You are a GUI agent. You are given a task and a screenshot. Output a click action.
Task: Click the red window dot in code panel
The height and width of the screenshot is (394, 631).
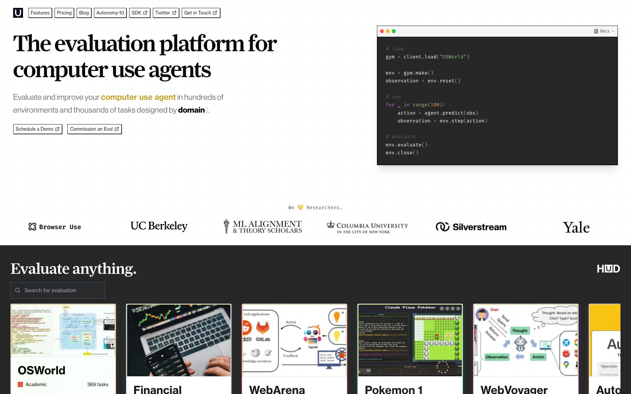click(382, 31)
